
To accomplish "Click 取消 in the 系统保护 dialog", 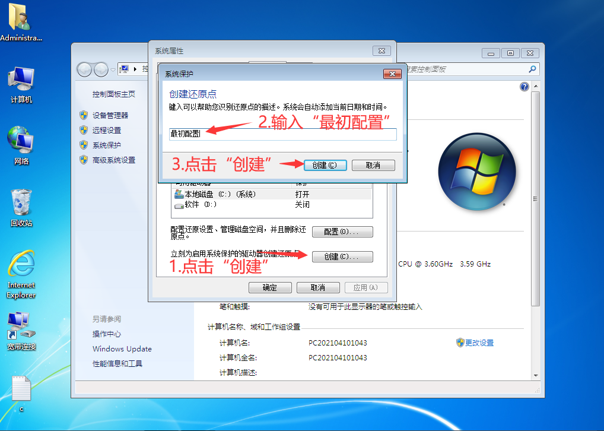I will coord(373,166).
